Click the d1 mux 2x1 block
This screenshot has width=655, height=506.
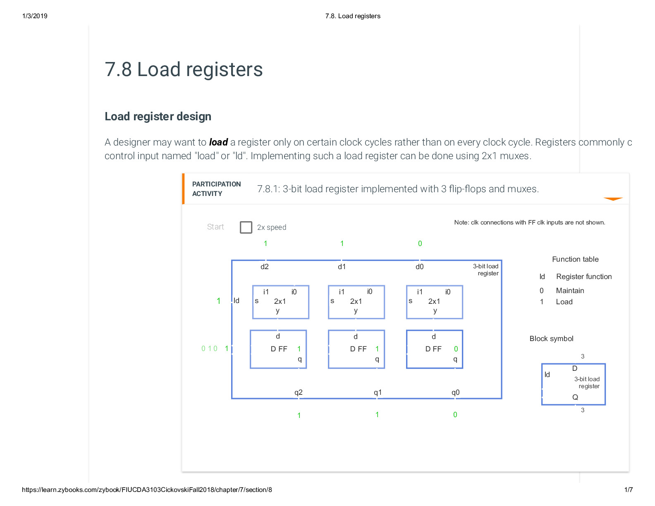356,302
